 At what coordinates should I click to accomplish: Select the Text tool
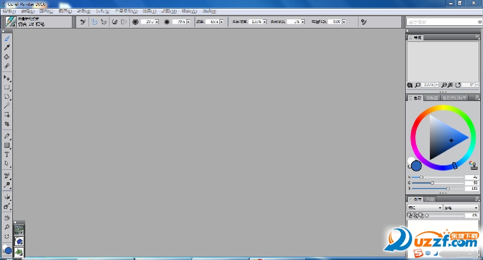point(7,155)
